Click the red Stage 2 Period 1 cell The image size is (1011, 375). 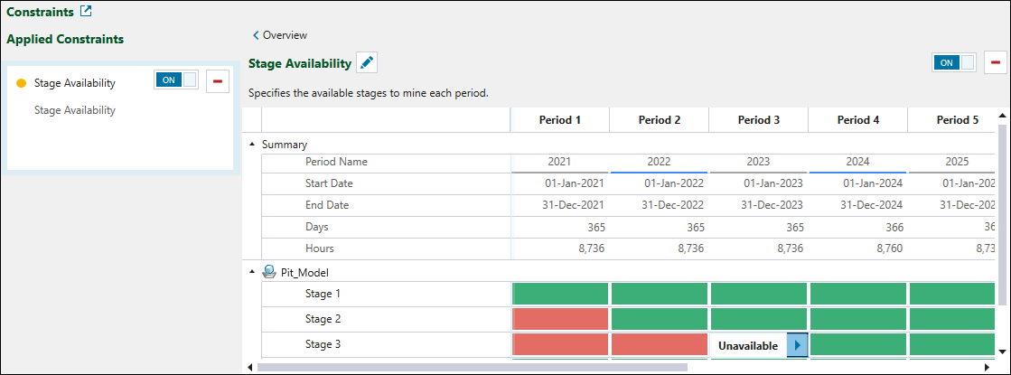pyautogui.click(x=559, y=319)
